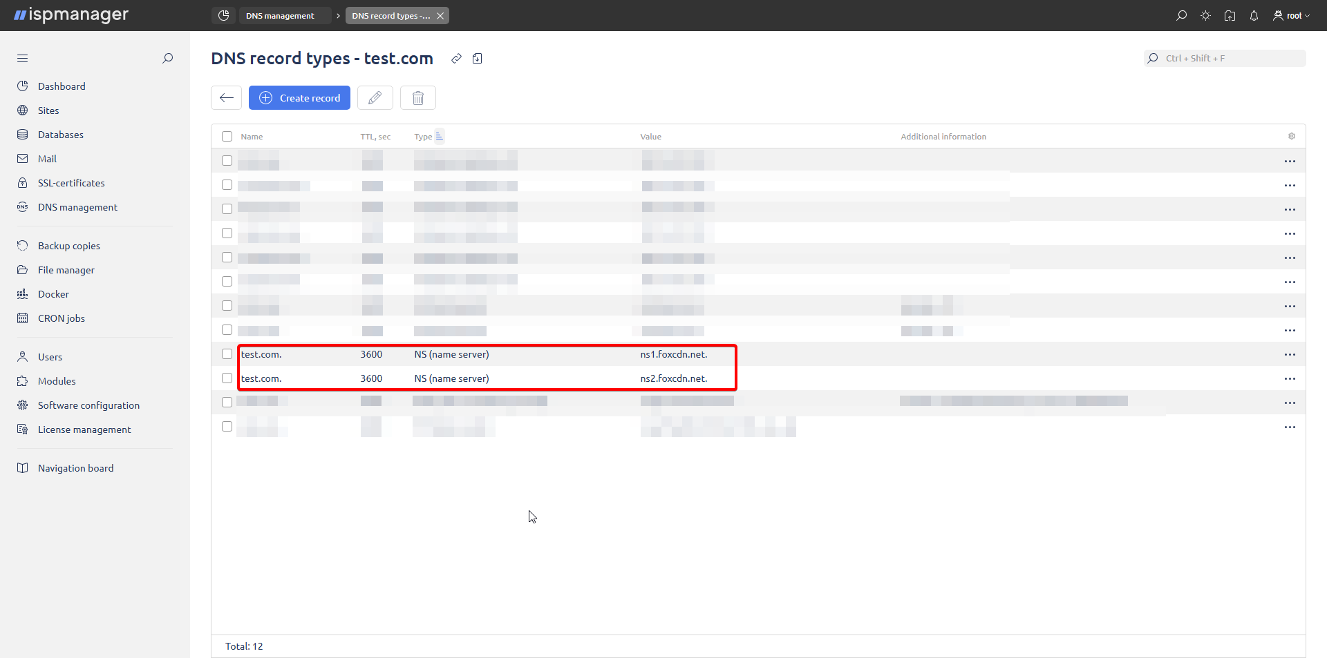Toggle the select-all checkbox in header

coord(227,137)
